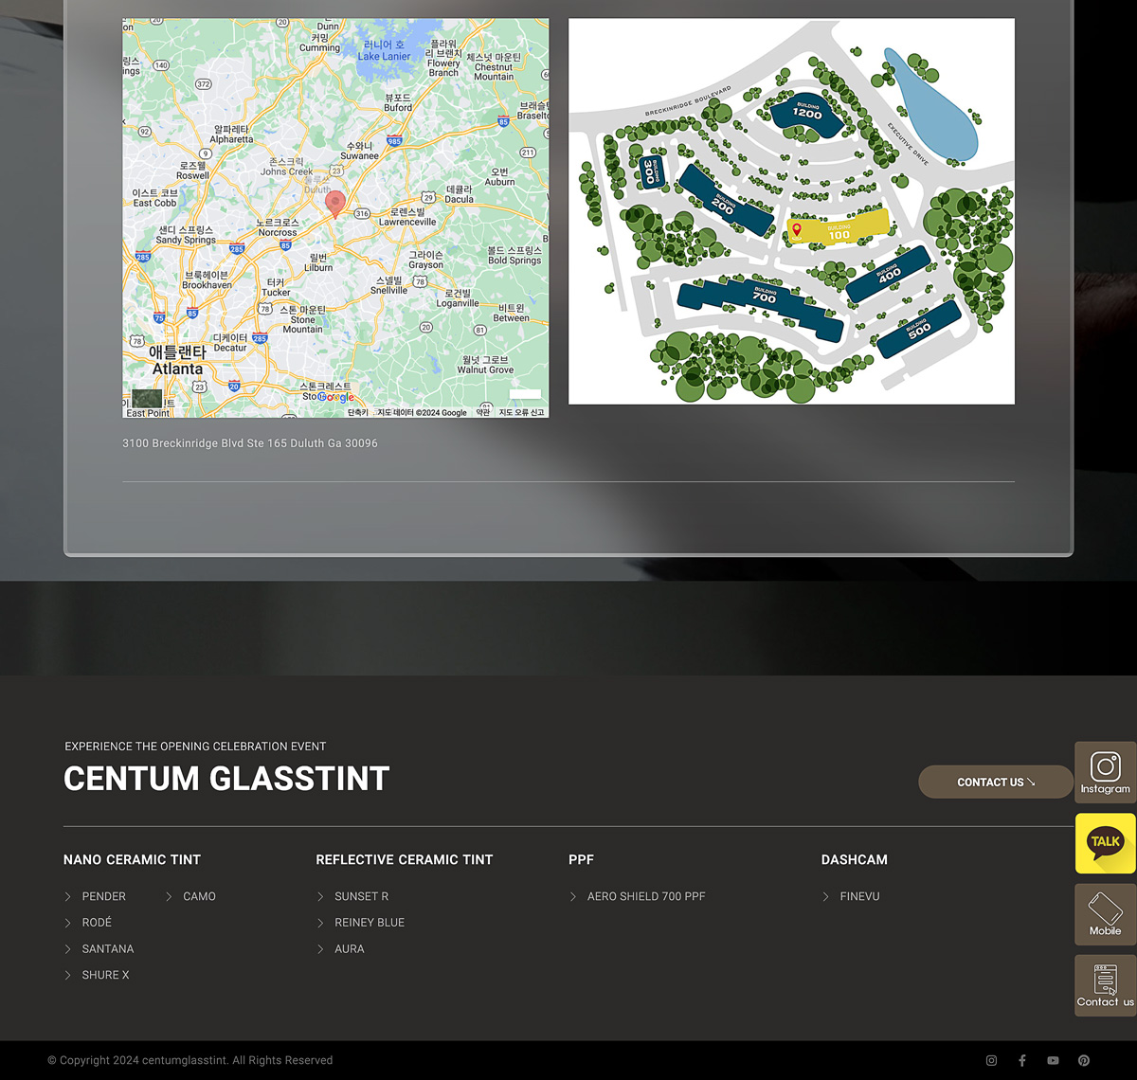
Task: Visit Instagram via footer icon
Action: coord(991,1060)
